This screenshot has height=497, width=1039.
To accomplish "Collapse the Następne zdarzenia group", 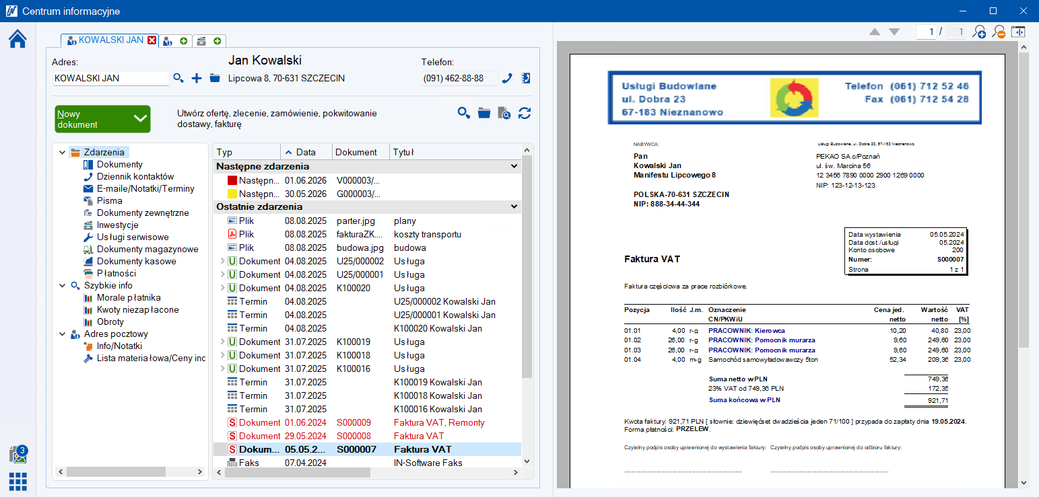I will [x=514, y=166].
